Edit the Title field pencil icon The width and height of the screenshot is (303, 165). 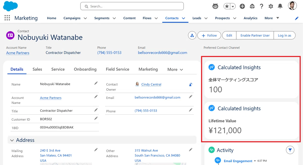96,110
